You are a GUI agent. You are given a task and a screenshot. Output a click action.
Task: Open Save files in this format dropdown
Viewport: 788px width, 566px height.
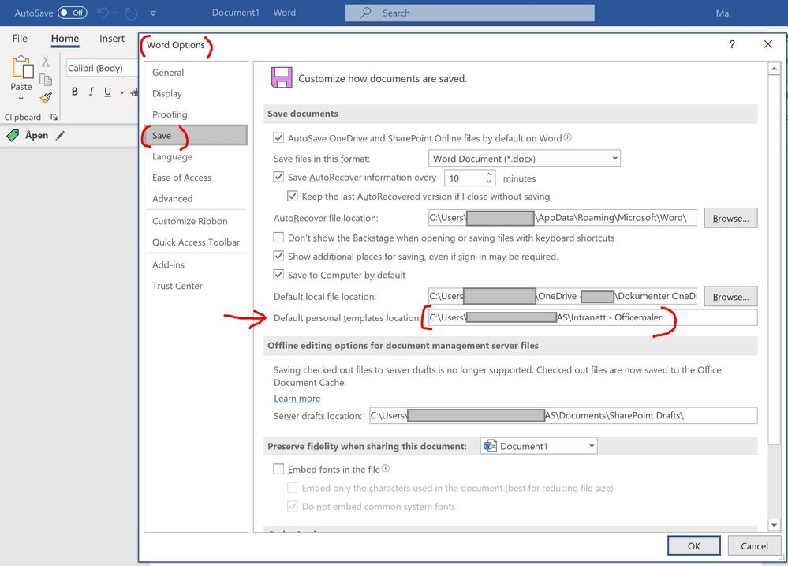click(525, 159)
